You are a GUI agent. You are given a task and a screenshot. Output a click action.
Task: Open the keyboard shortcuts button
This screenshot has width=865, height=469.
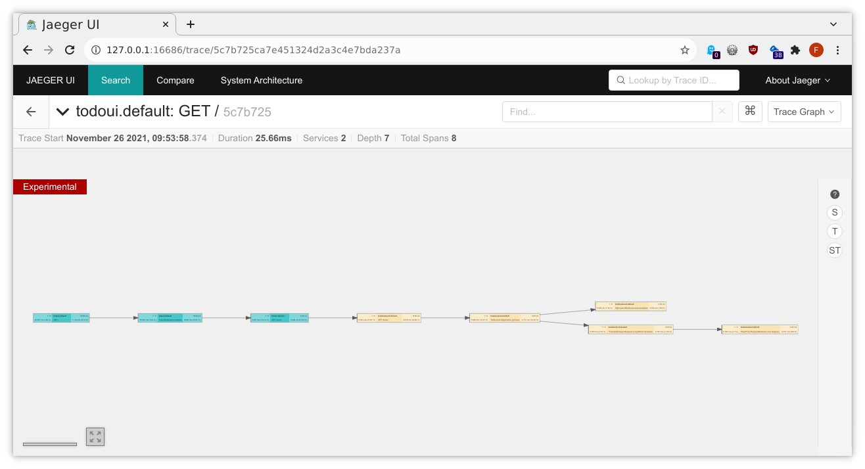click(750, 112)
